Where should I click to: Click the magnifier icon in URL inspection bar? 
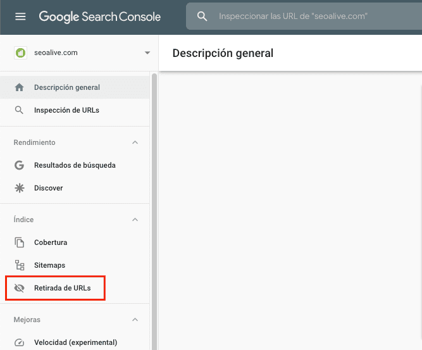click(202, 16)
